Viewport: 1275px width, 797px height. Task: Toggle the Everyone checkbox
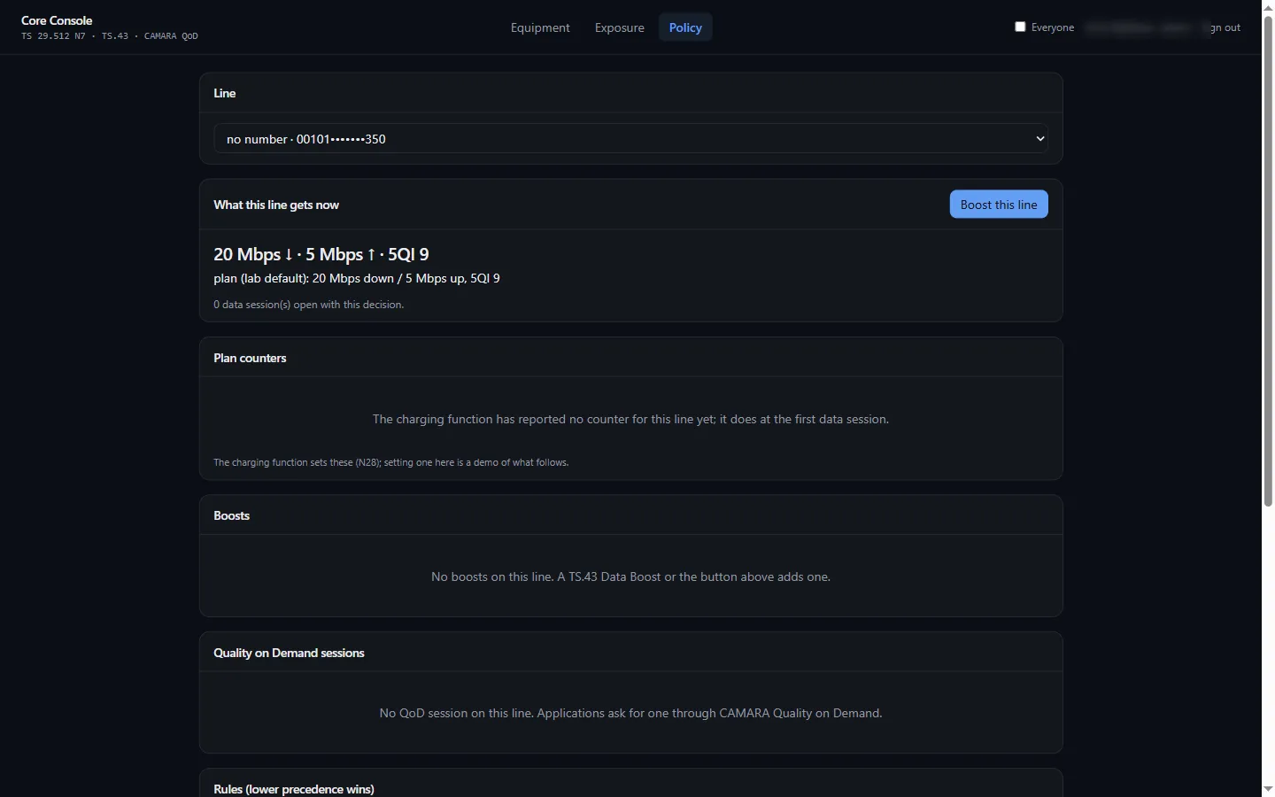click(1020, 27)
